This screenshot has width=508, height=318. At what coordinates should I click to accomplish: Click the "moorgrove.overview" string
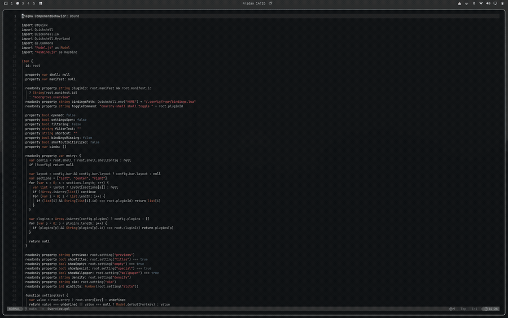coord(51,97)
